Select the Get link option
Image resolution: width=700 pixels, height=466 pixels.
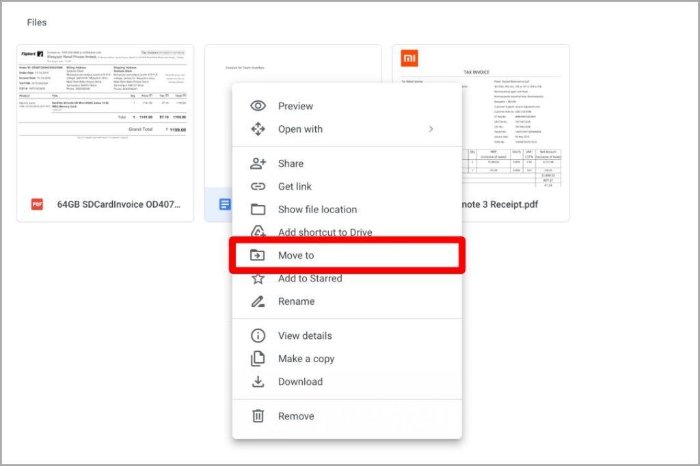point(347,187)
